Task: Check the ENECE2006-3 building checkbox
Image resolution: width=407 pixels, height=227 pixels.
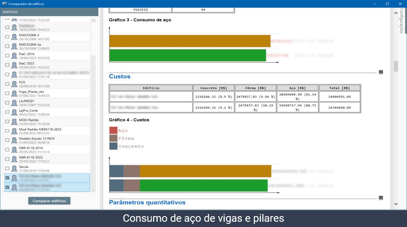Action: [x=7, y=37]
